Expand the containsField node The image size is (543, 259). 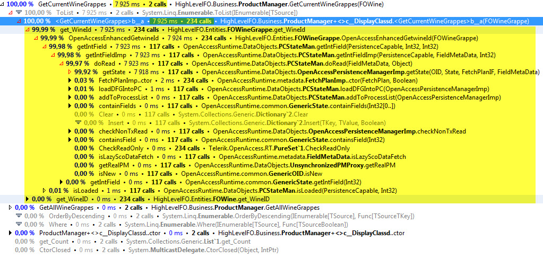tap(70, 139)
